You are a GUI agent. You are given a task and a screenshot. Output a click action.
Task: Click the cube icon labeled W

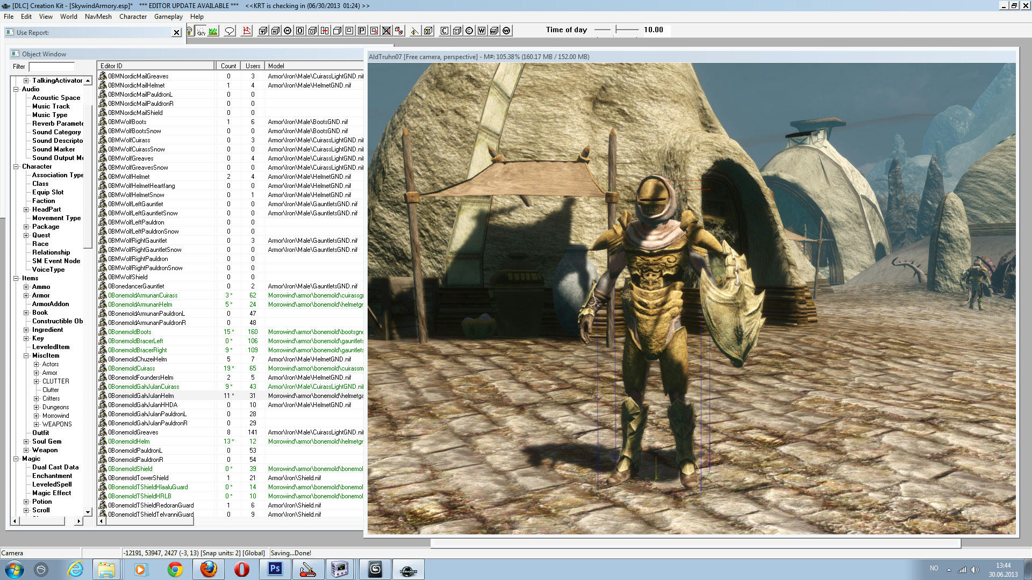[x=494, y=31]
